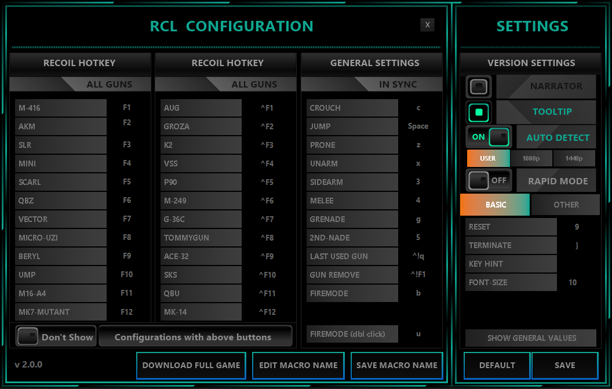Select the 1080p resolution option
Image resolution: width=612 pixels, height=389 pixels.
pos(531,158)
